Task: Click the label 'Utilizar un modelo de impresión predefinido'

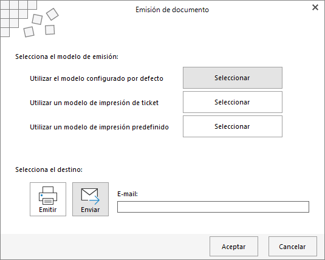Action: click(x=99, y=127)
